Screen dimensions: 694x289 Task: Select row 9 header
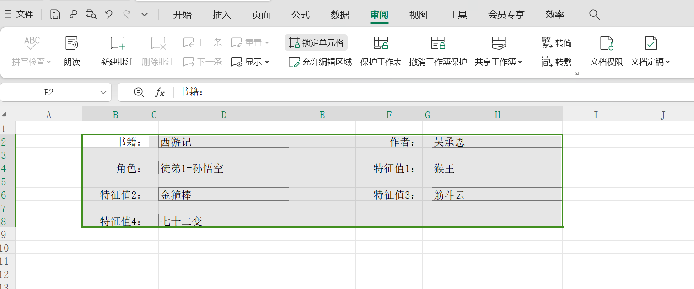pos(7,235)
